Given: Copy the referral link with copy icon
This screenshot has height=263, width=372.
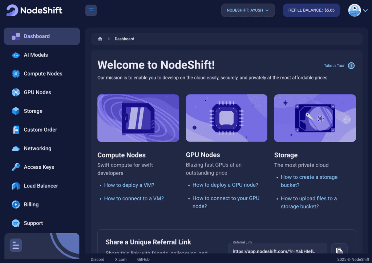Looking at the screenshot, I should (339, 250).
